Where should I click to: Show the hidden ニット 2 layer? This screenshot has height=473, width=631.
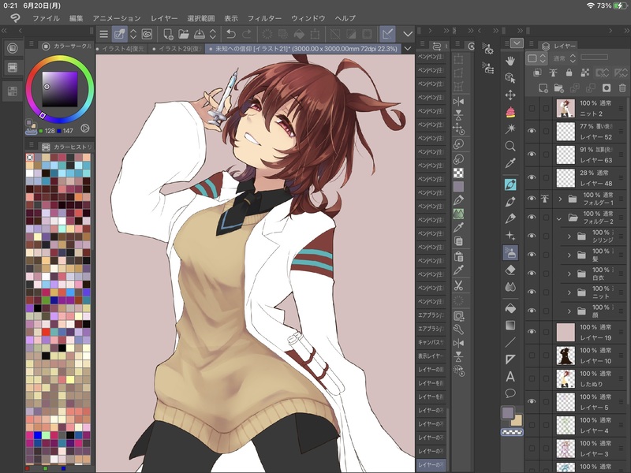532,108
